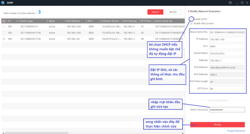Click the Port field showing 8000
The width and height of the screenshot is (250, 134).
pyautogui.click(x=227, y=46)
